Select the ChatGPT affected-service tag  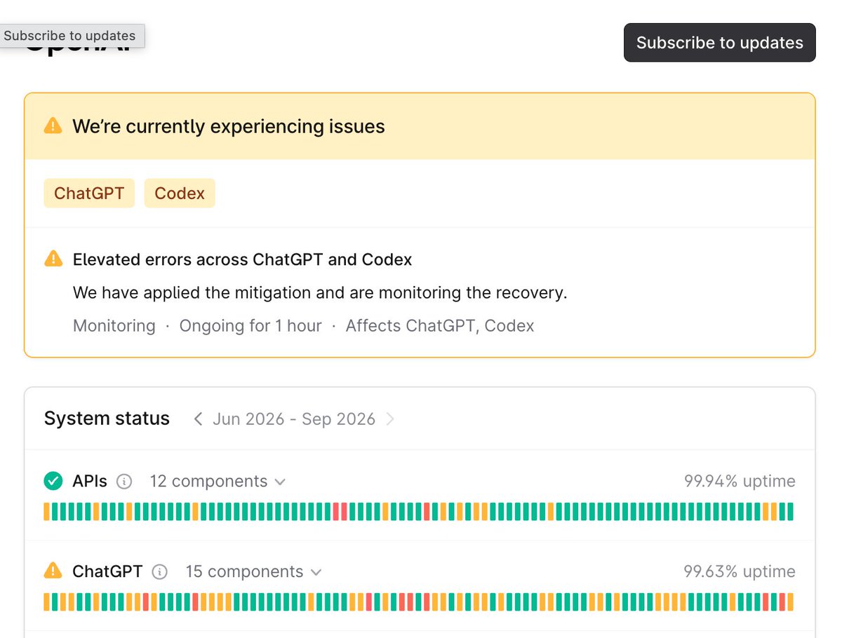(89, 194)
